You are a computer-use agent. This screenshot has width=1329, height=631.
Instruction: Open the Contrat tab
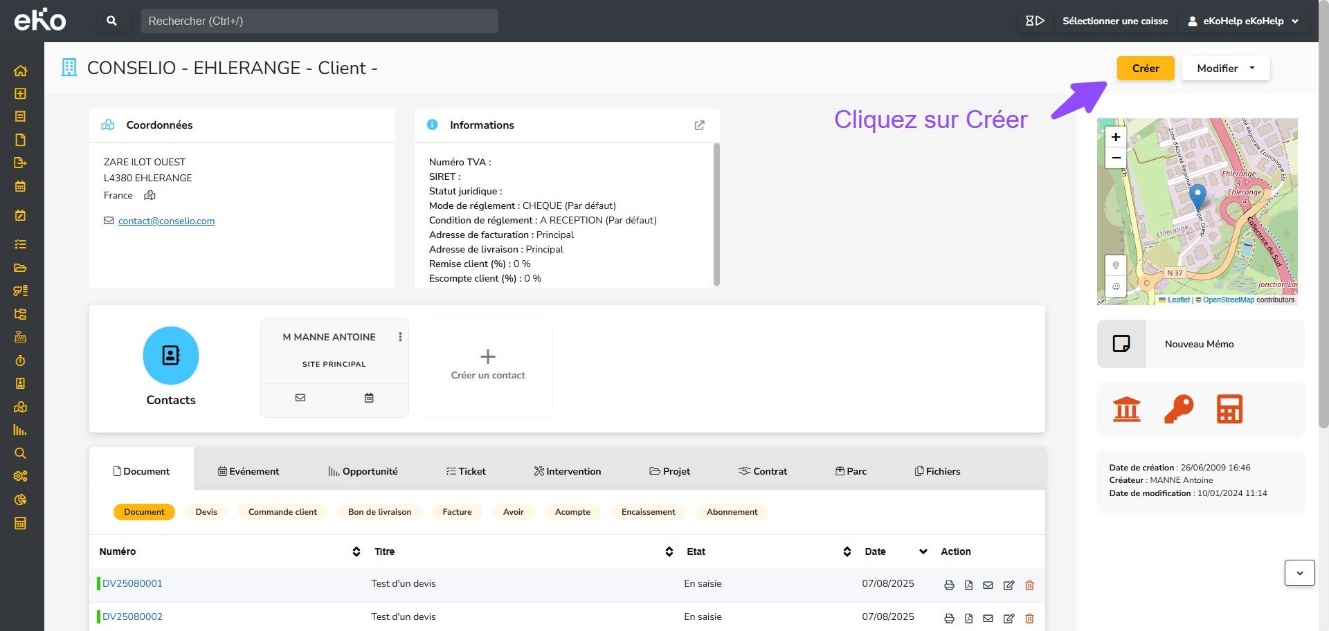[x=763, y=471]
